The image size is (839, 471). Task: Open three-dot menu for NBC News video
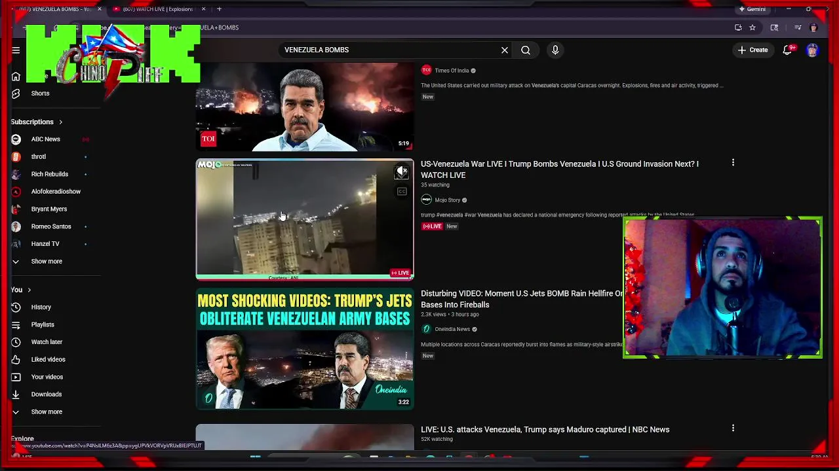[733, 428]
